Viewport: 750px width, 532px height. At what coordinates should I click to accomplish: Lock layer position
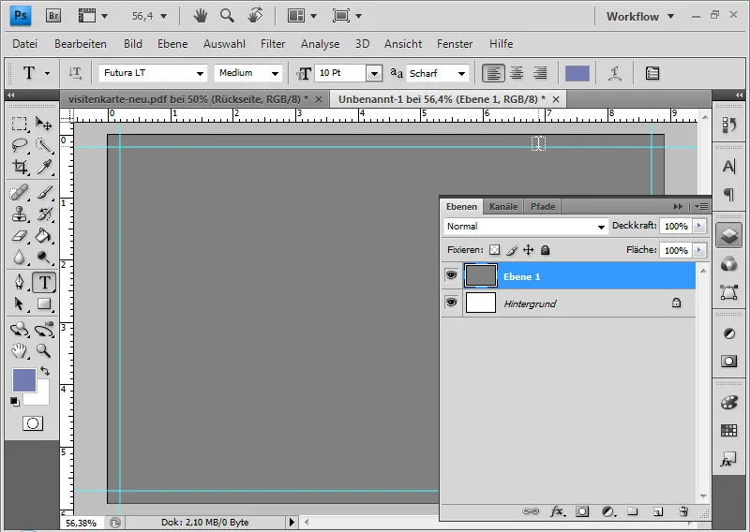point(529,249)
